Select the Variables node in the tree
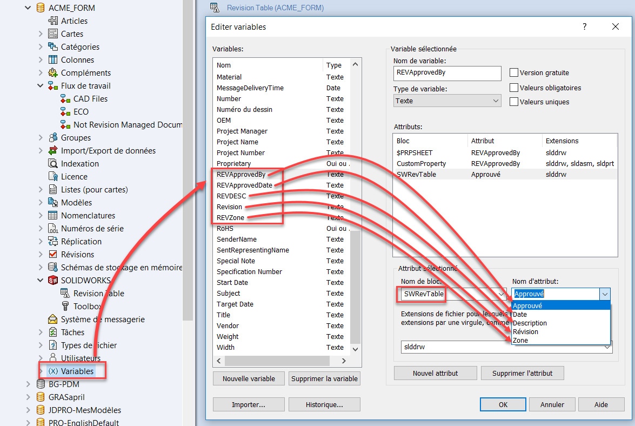This screenshot has width=635, height=426. point(71,371)
